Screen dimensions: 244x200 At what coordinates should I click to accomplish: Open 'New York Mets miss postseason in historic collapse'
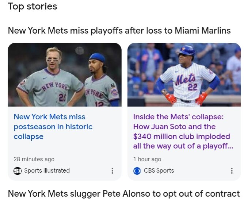[53, 127]
